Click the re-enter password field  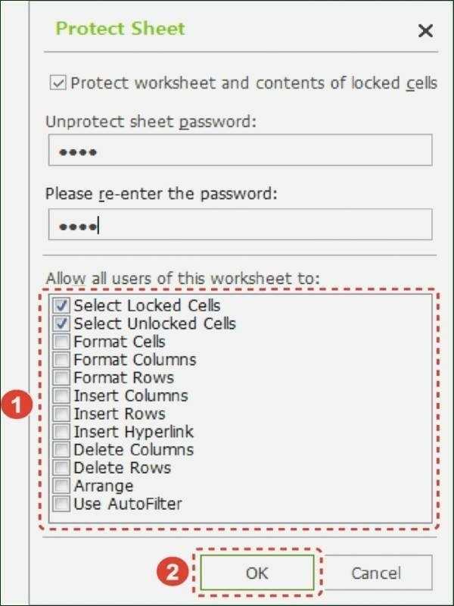tap(239, 224)
